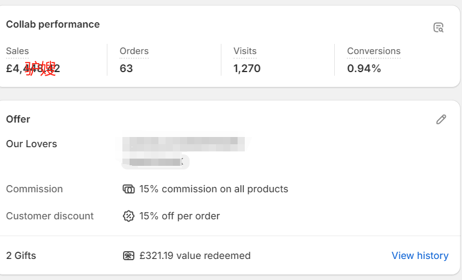The width and height of the screenshot is (462, 280).
Task: Click the pencil edit icon in Offer
Action: [x=441, y=119]
